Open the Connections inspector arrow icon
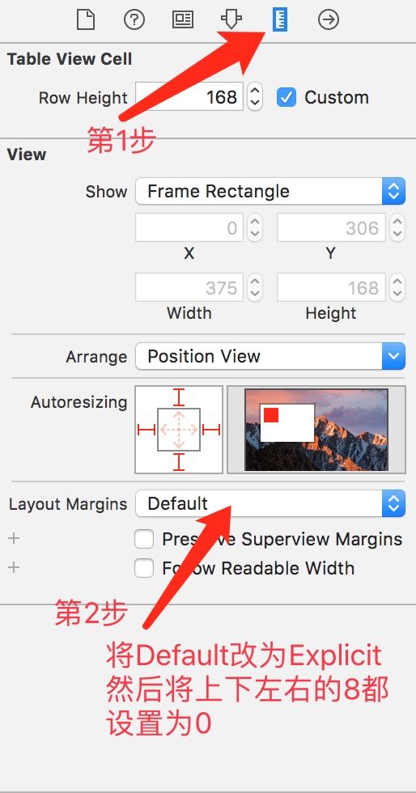 pos(328,20)
